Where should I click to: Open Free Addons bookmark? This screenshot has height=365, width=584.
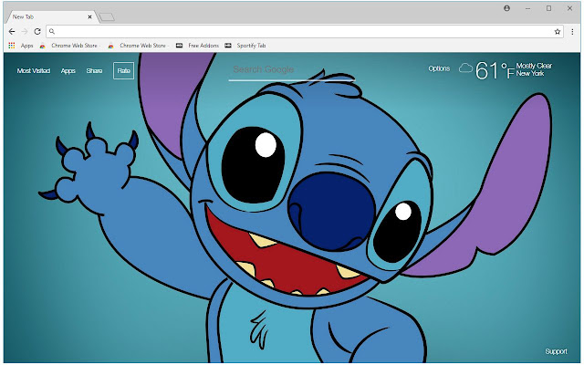click(197, 46)
